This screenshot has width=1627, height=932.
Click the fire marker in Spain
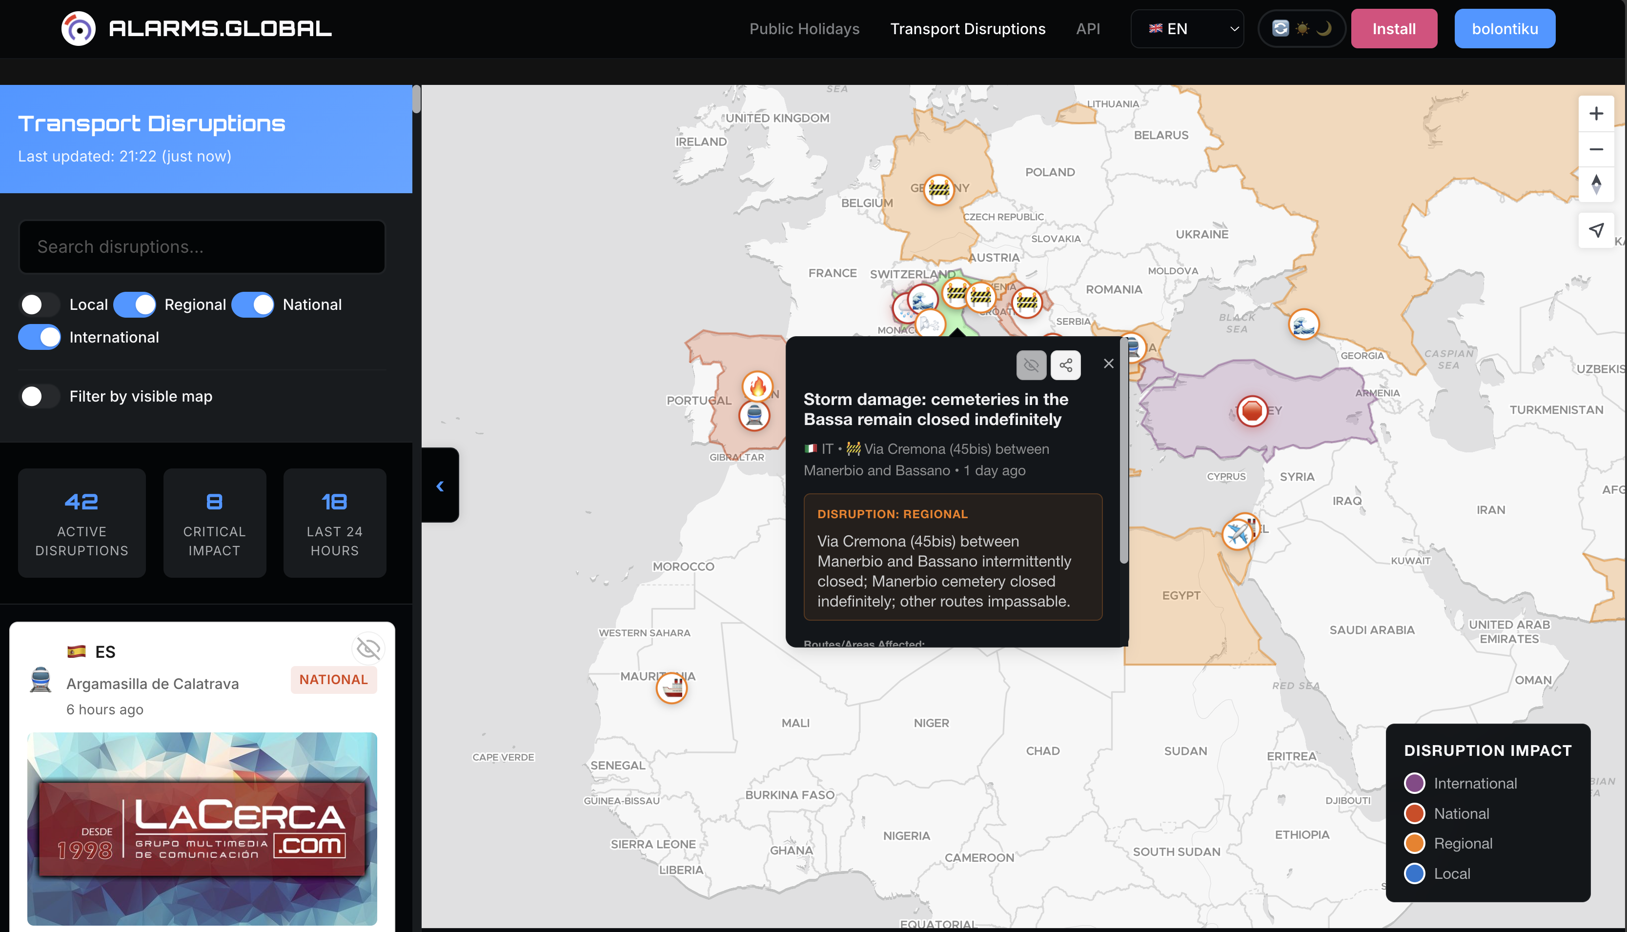click(x=757, y=386)
